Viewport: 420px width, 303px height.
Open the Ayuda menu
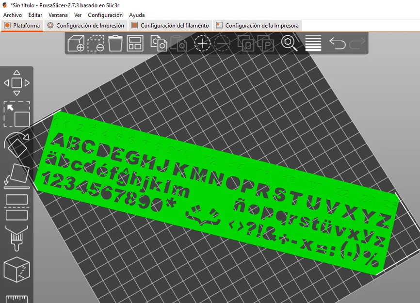(x=137, y=15)
